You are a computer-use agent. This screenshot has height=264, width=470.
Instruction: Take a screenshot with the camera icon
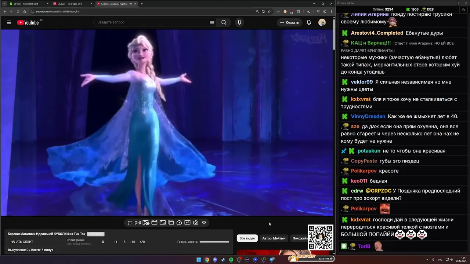tap(196, 223)
